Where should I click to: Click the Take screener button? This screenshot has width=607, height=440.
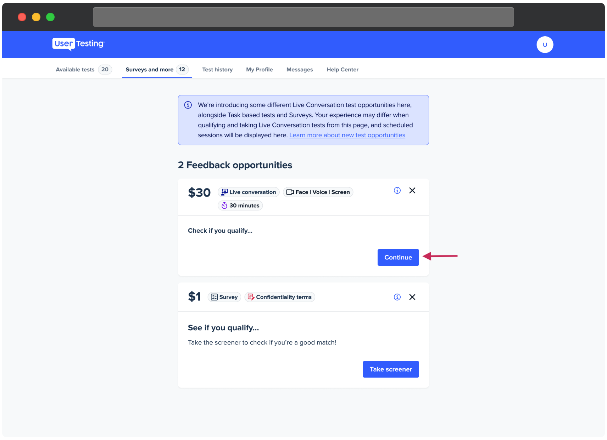point(391,369)
